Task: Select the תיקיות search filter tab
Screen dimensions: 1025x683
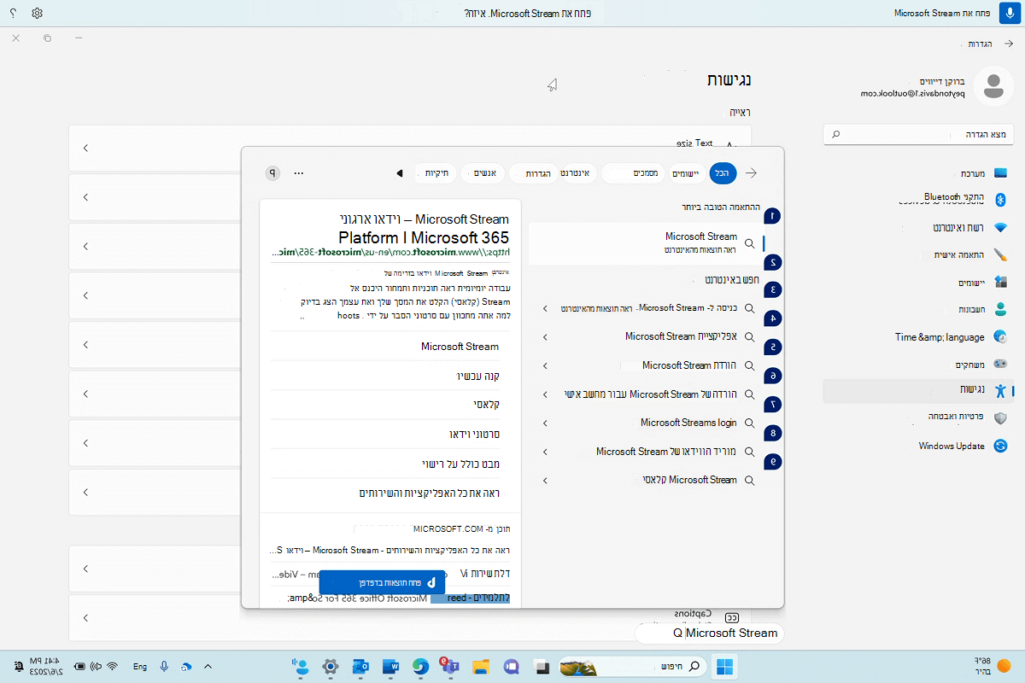Action: click(437, 173)
